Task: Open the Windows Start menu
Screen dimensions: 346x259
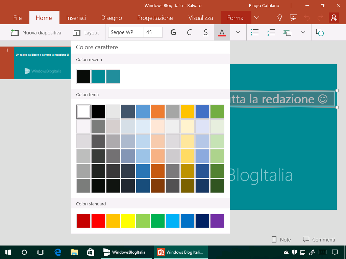Action: (8, 252)
